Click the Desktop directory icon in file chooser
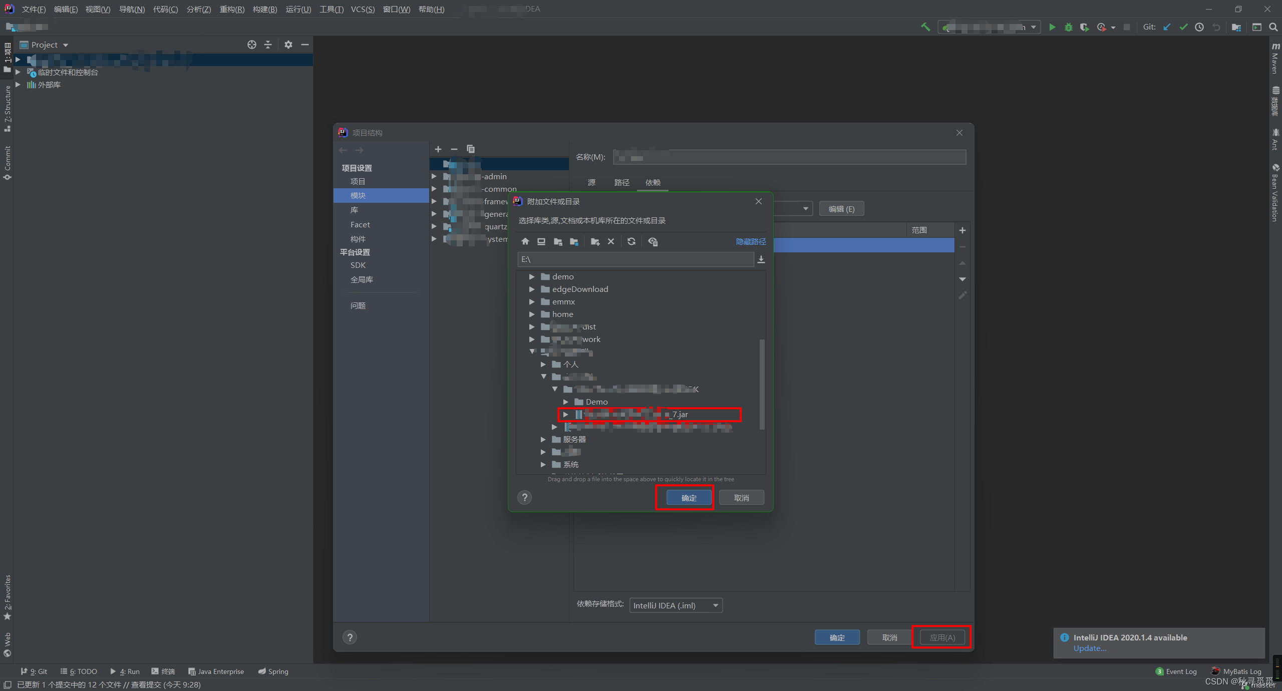This screenshot has width=1282, height=691. coord(541,241)
